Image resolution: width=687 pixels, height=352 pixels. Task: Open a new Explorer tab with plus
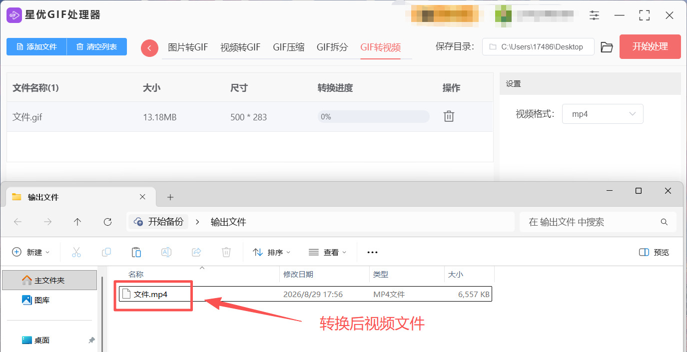pos(170,197)
